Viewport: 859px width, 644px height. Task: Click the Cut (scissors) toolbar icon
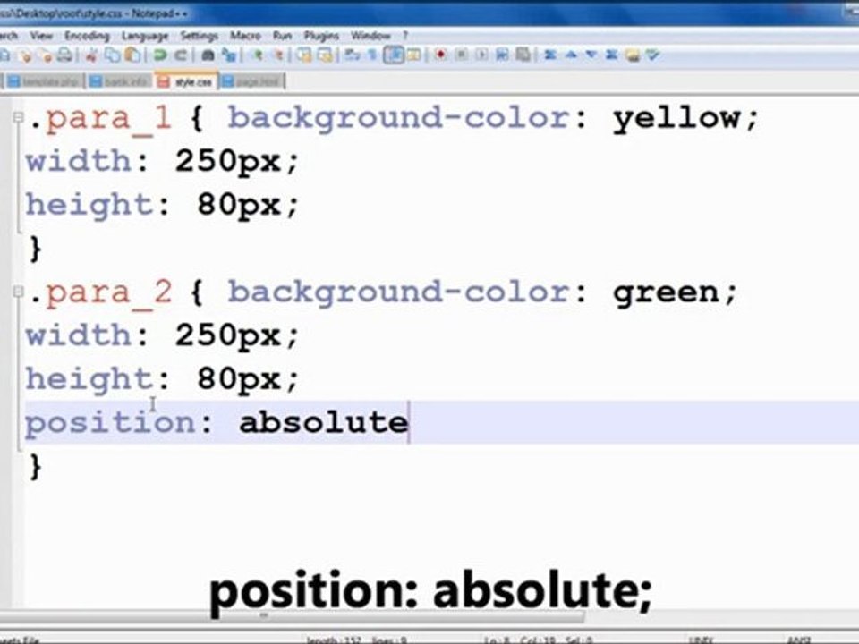click(91, 55)
